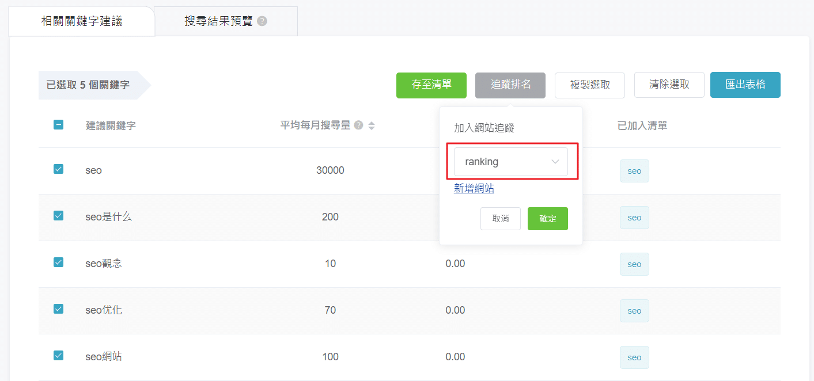814x381 pixels.
Task: Click the green 存至清單 button
Action: 431,85
